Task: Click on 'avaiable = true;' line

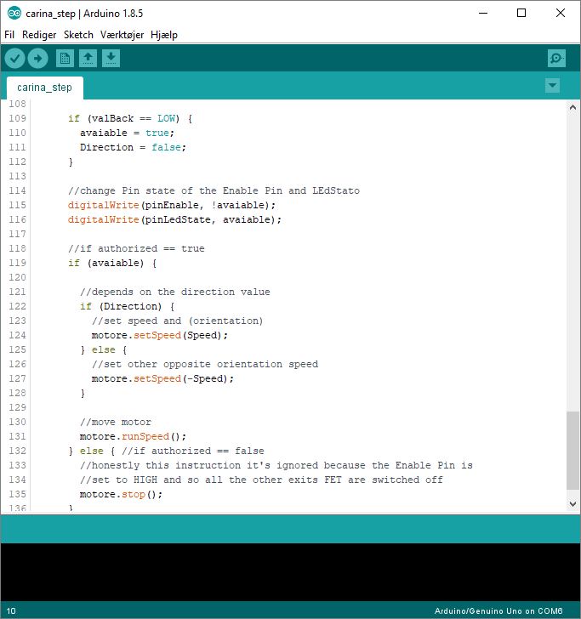Action: pyautogui.click(x=127, y=133)
